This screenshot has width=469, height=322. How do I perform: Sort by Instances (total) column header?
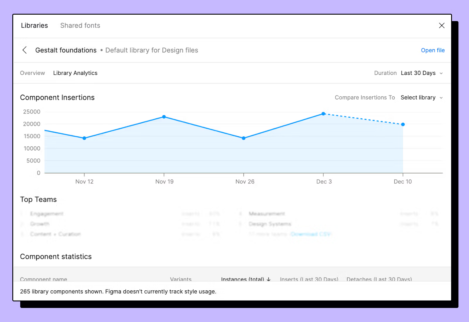point(246,279)
